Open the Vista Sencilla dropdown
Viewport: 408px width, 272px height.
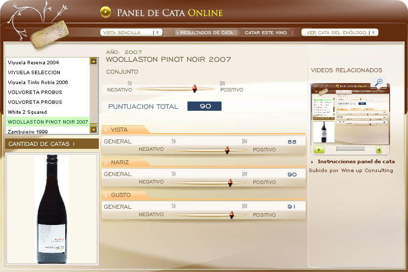131,33
